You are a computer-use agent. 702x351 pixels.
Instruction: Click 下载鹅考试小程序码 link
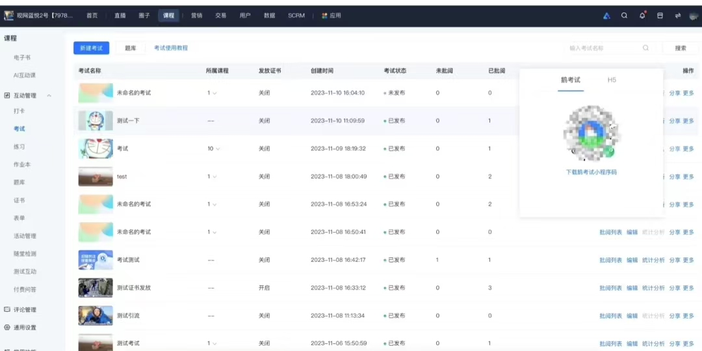coord(591,172)
